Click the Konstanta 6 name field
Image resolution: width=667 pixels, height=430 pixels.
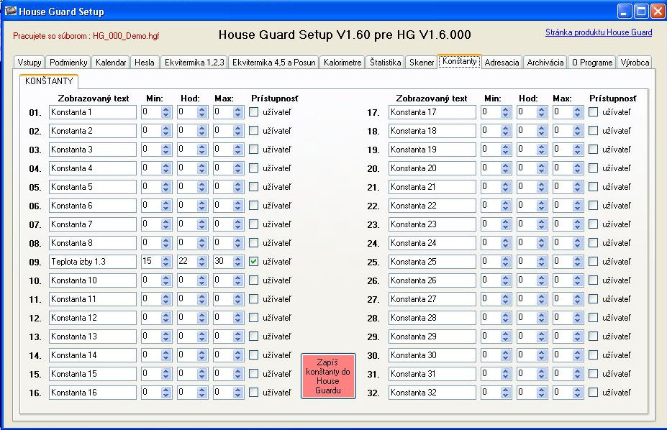tap(93, 206)
